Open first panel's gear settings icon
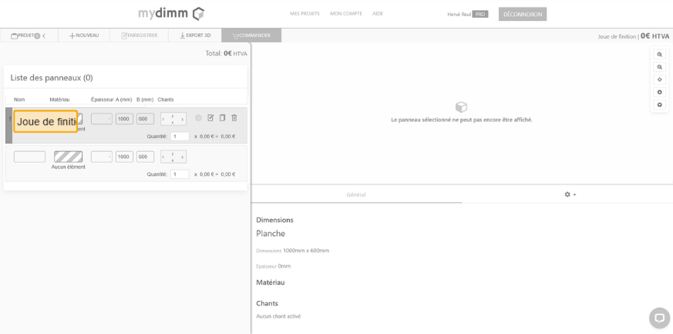Image resolution: width=673 pixels, height=334 pixels. [198, 118]
